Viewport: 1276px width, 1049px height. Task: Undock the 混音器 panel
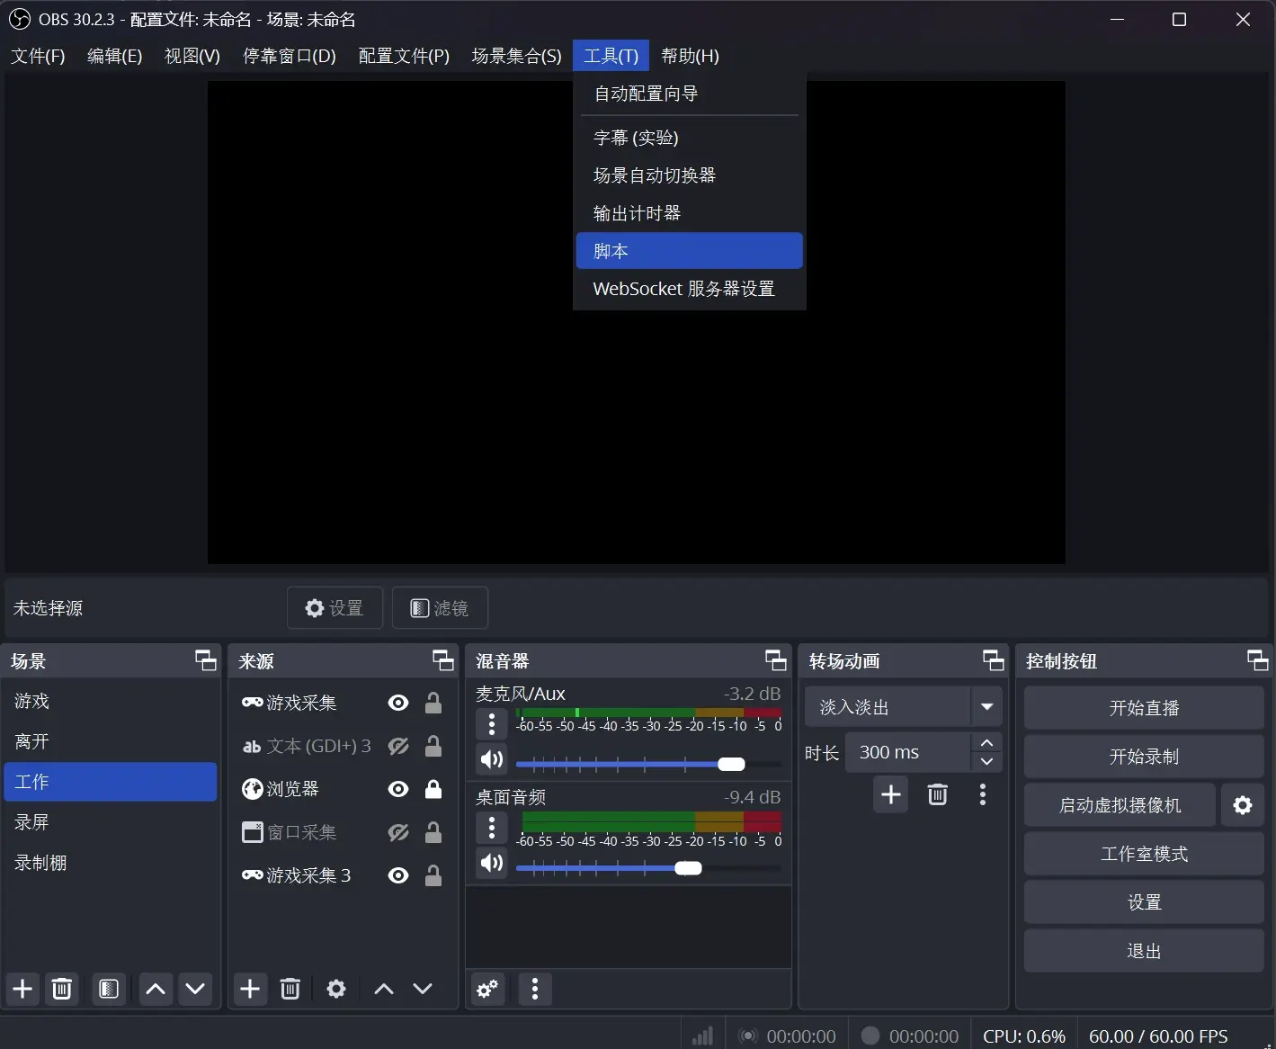click(x=776, y=660)
